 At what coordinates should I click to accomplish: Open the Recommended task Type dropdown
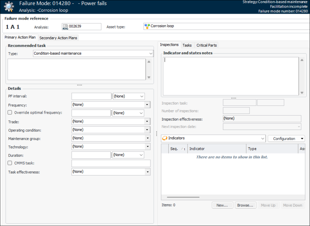[x=151, y=54]
